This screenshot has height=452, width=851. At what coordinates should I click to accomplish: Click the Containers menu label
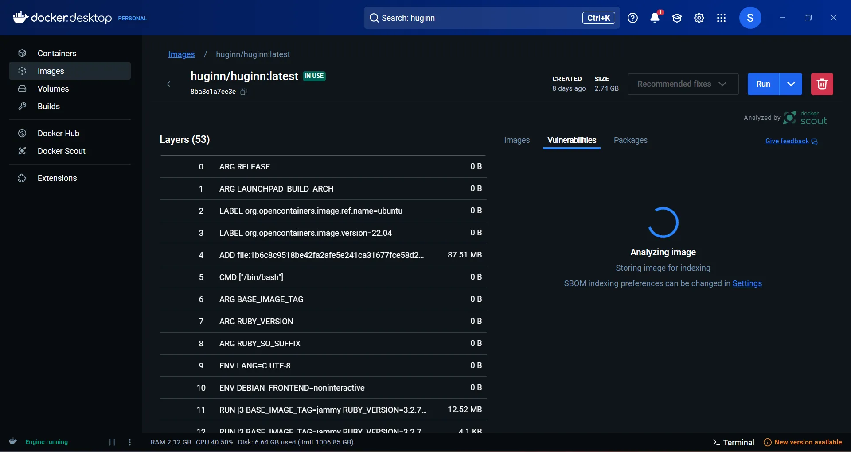pos(57,53)
